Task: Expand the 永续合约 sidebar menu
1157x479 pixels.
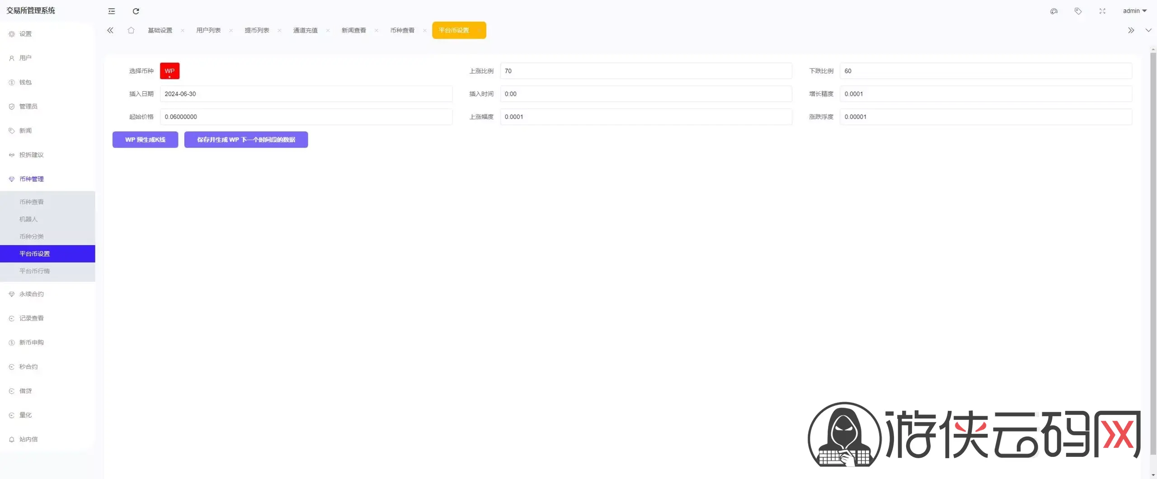Action: coord(32,294)
